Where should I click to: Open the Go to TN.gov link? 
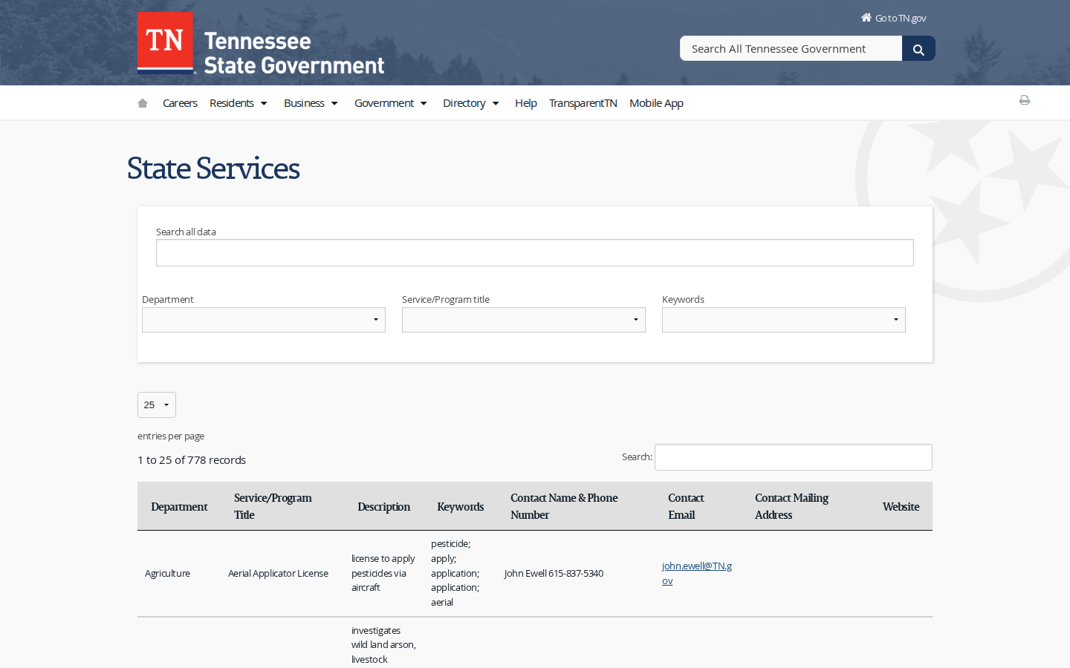click(893, 18)
